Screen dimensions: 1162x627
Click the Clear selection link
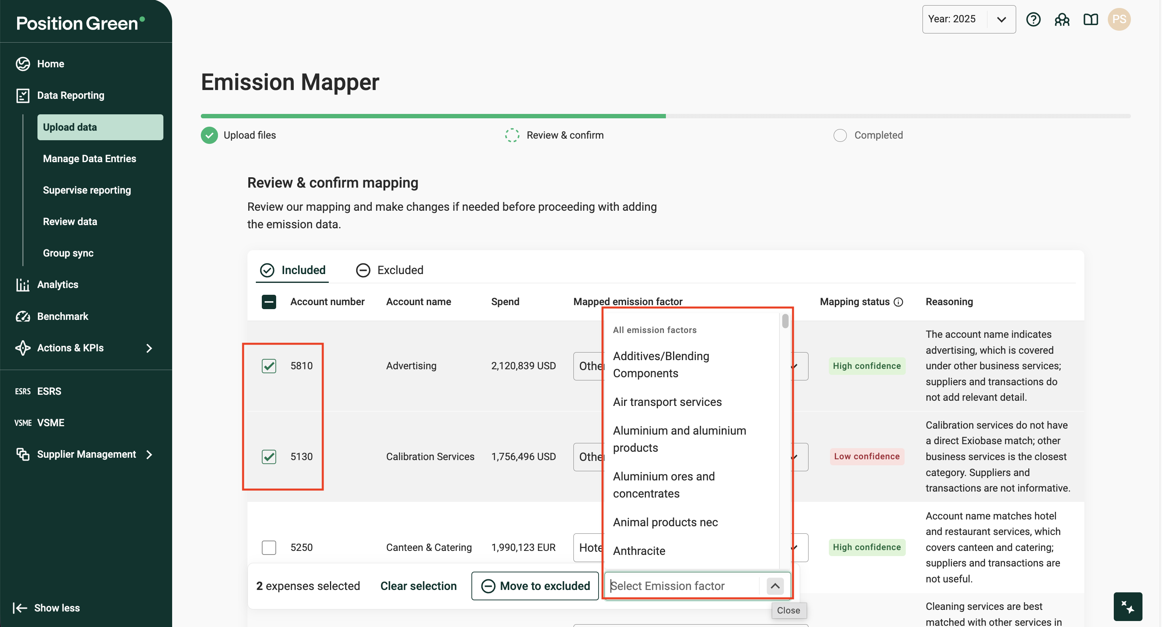(418, 586)
